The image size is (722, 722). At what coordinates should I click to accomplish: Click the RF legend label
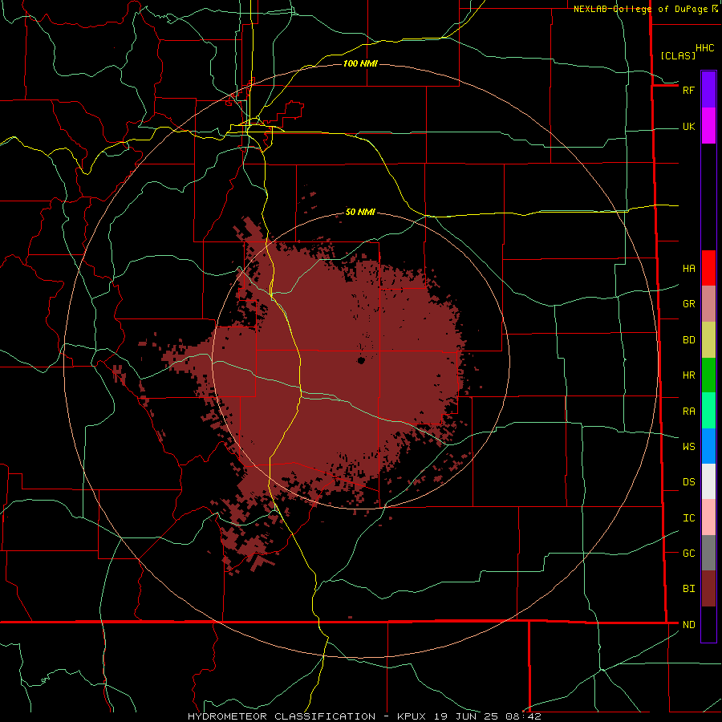688,90
